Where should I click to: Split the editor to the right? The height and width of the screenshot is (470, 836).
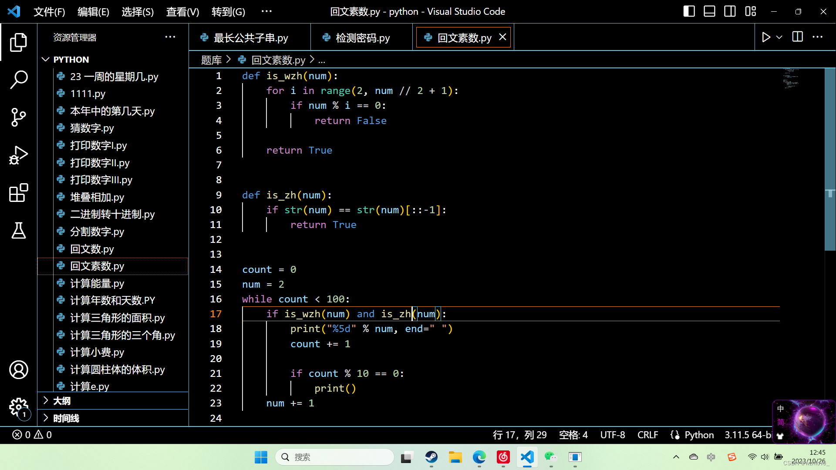coord(797,37)
